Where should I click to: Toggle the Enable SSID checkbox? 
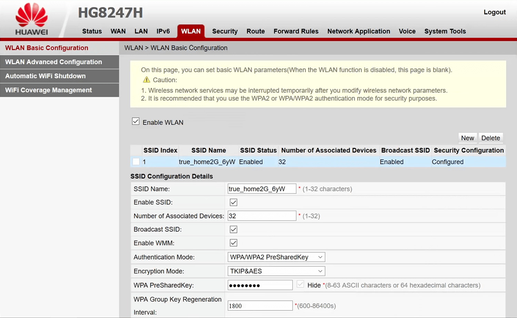coord(233,202)
